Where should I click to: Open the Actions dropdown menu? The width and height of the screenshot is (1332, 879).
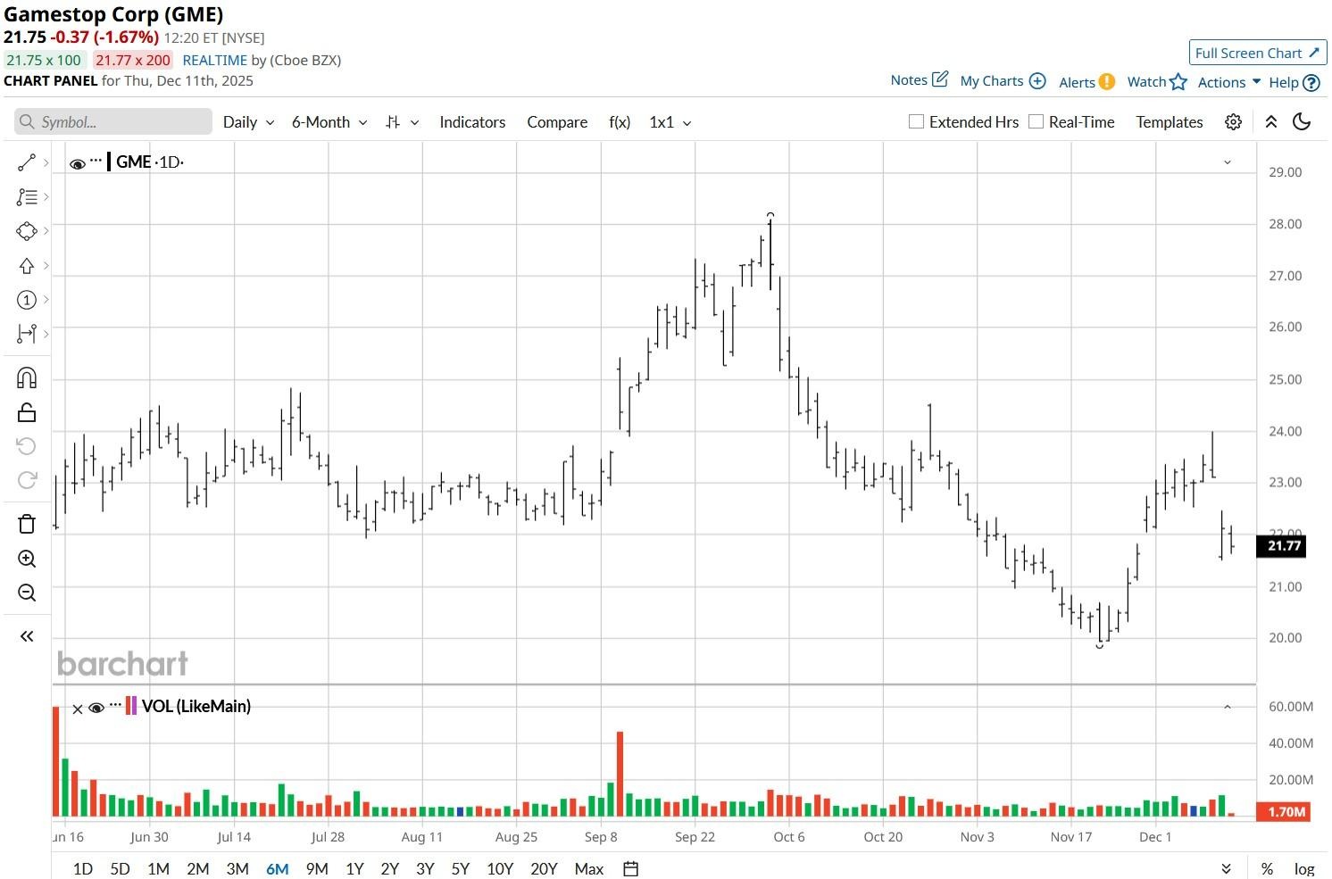pyautogui.click(x=1229, y=82)
